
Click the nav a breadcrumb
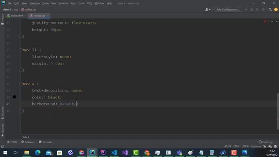click(x=26, y=137)
